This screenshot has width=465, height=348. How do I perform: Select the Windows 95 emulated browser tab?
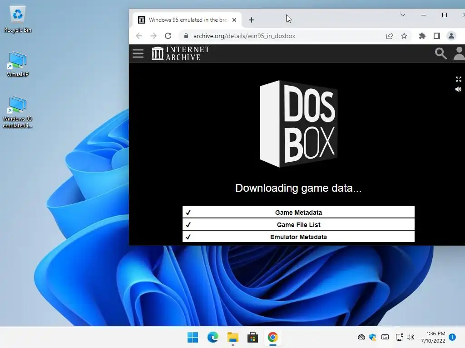click(x=187, y=20)
